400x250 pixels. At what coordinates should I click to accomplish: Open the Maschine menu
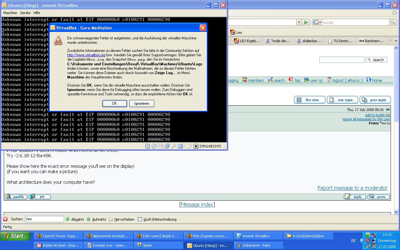10,13
